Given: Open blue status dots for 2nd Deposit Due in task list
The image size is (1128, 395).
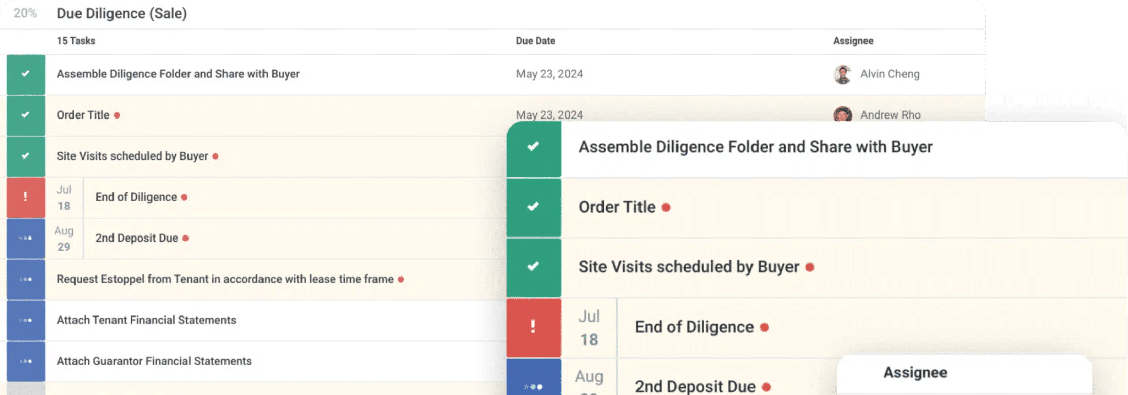Looking at the screenshot, I should tap(25, 239).
